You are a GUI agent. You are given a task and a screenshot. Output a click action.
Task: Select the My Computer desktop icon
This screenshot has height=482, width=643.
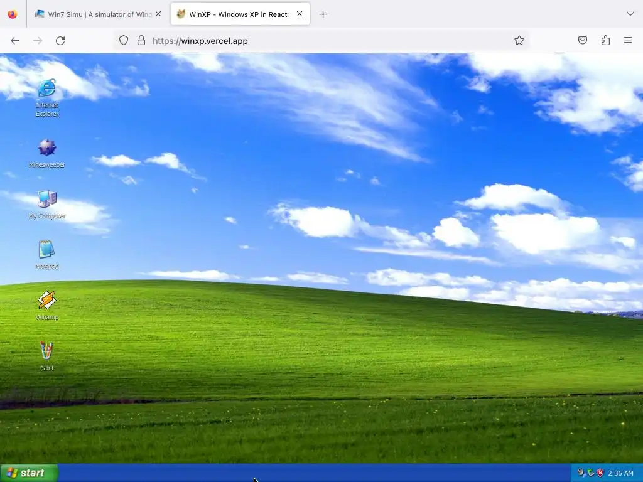click(46, 205)
